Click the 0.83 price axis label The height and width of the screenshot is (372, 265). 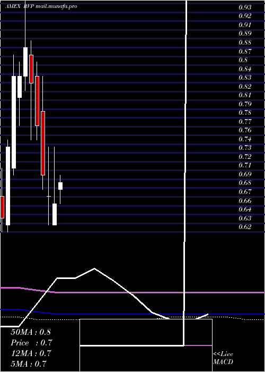click(245, 78)
